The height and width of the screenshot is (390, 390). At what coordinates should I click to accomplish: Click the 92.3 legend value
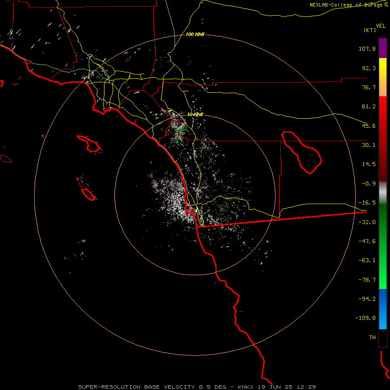pos(369,68)
